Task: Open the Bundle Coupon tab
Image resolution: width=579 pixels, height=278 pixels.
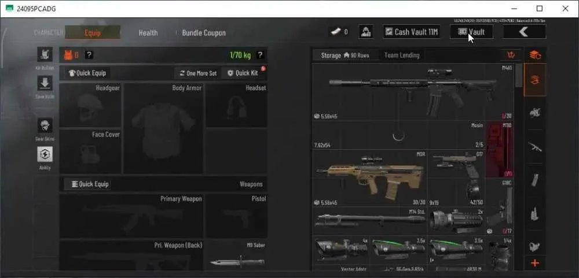Action: [x=204, y=33]
